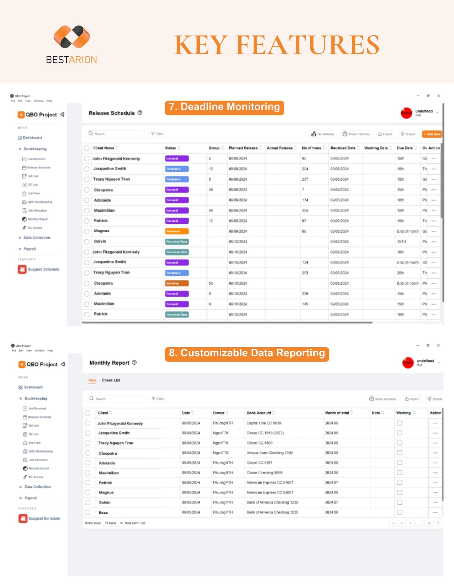Click help icon beside Monthly Report title
This screenshot has height=587, width=454.
click(x=134, y=362)
